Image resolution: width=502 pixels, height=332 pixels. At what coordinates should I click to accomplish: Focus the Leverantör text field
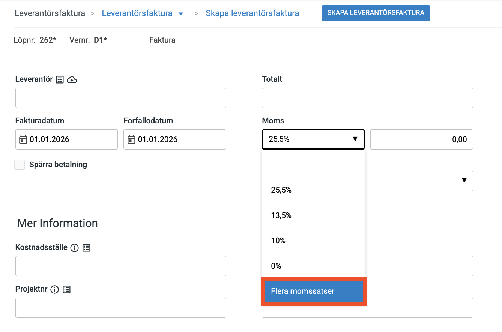point(120,98)
